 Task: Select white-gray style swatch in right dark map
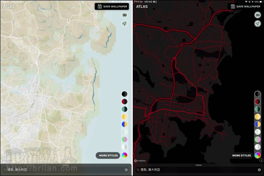coord(258,147)
